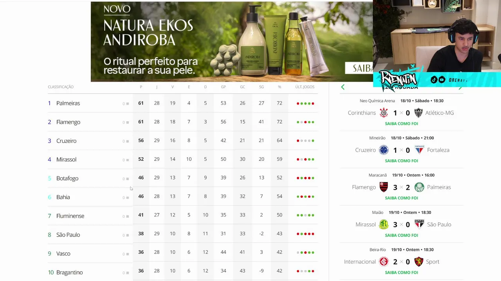Click the Internacional team crest
This screenshot has height=281, width=501.
pos(384,261)
